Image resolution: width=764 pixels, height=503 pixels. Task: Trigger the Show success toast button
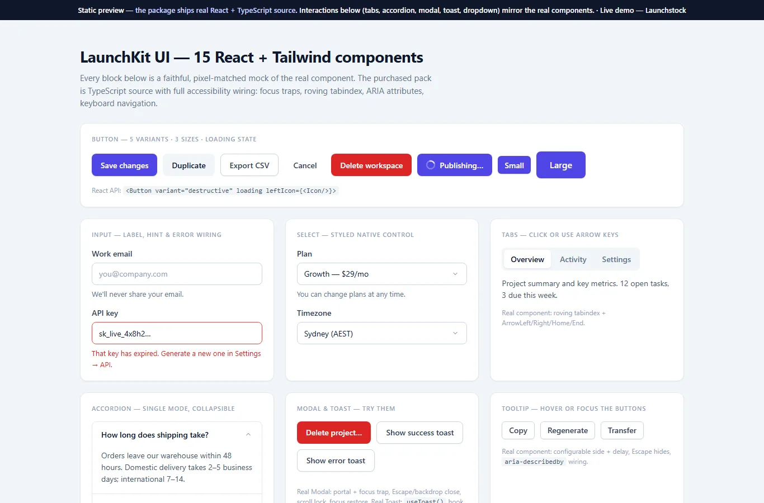click(x=420, y=433)
